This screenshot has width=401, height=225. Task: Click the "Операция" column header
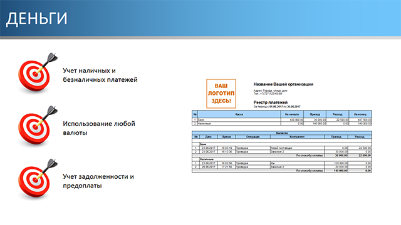(x=253, y=137)
